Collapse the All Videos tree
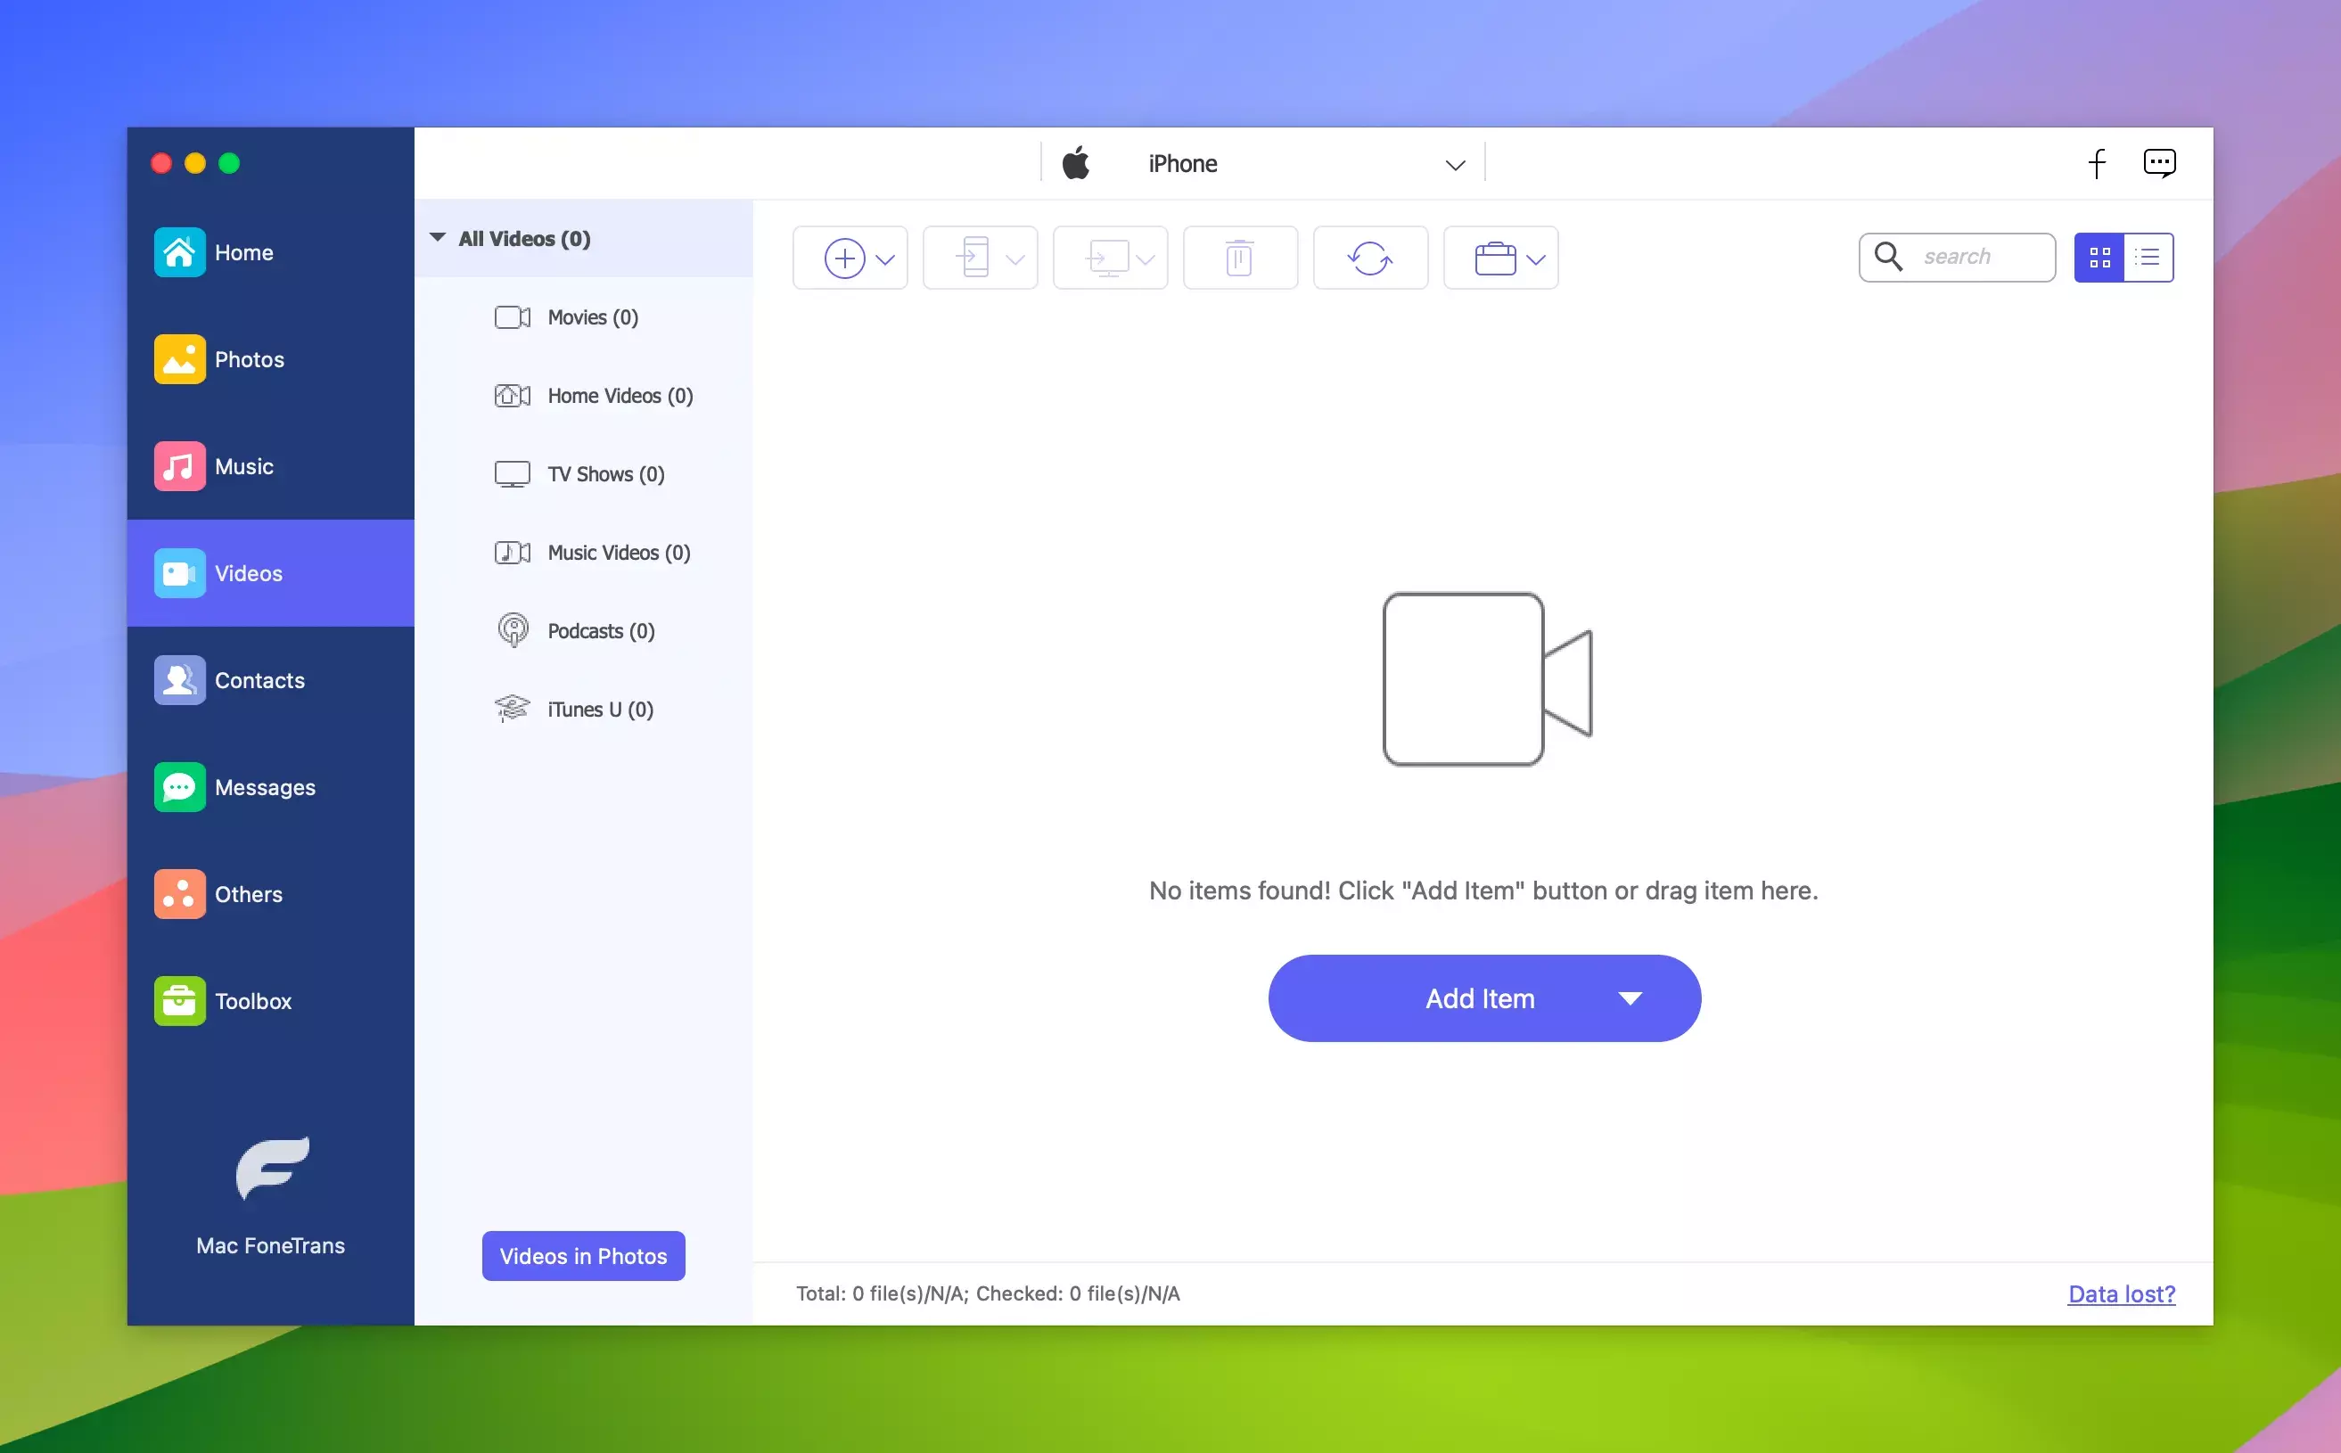 (437, 237)
